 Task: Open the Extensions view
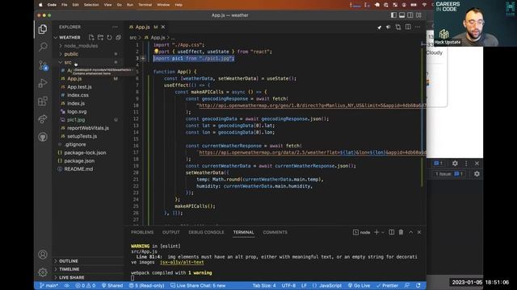click(x=43, y=101)
